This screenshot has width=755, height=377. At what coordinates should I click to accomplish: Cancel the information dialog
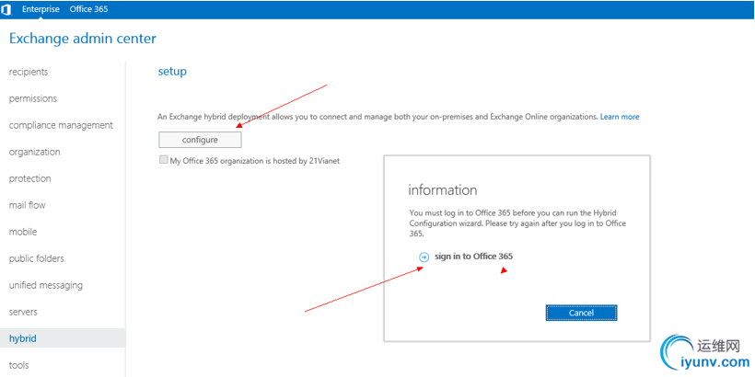(581, 313)
